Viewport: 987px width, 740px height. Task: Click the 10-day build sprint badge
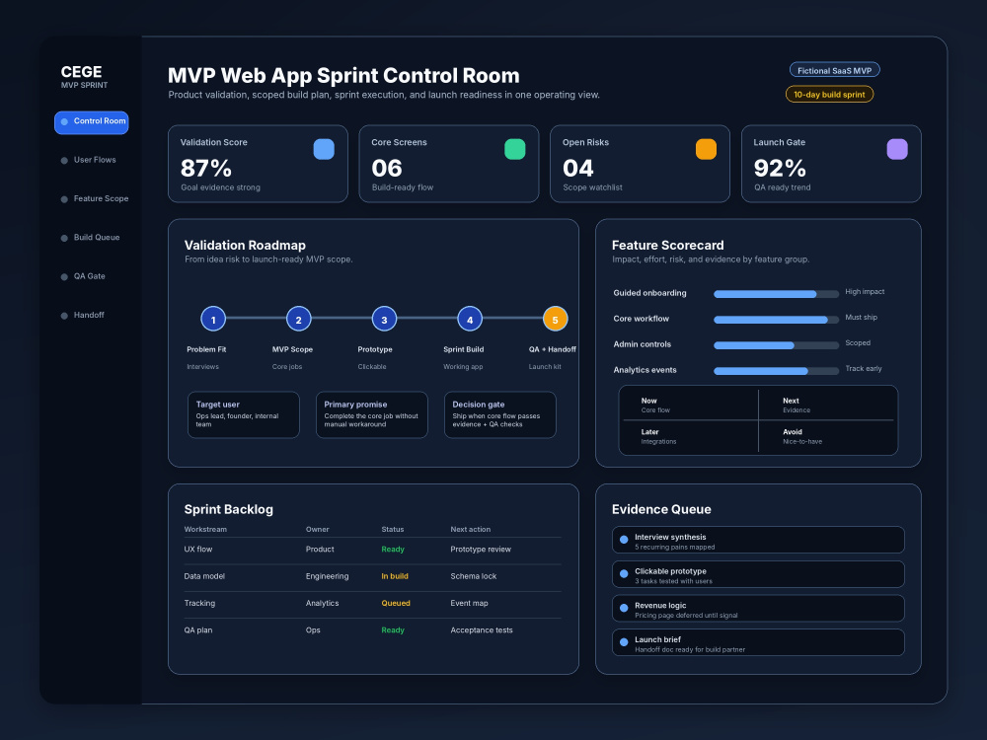pos(829,95)
